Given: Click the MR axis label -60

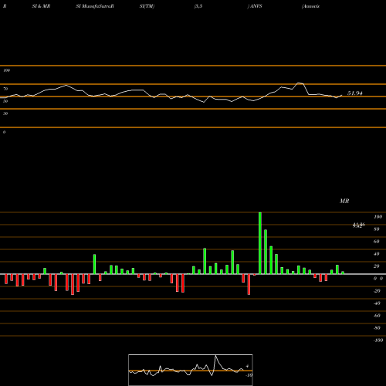Looking at the screenshot, I should (377, 316).
